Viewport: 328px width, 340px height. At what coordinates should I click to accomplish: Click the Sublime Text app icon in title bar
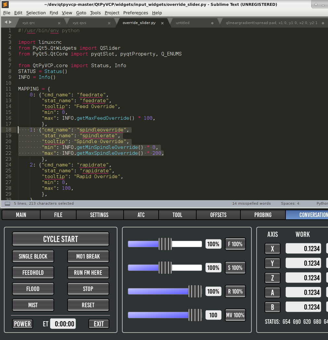(x=5, y=4)
